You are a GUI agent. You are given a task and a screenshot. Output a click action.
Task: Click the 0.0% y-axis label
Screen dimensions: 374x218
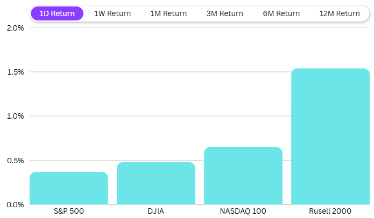[x=16, y=205]
